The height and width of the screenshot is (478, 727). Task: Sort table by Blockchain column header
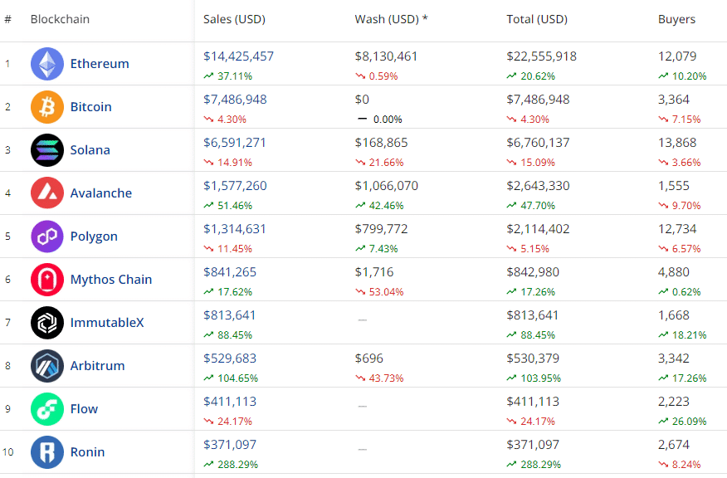click(60, 19)
